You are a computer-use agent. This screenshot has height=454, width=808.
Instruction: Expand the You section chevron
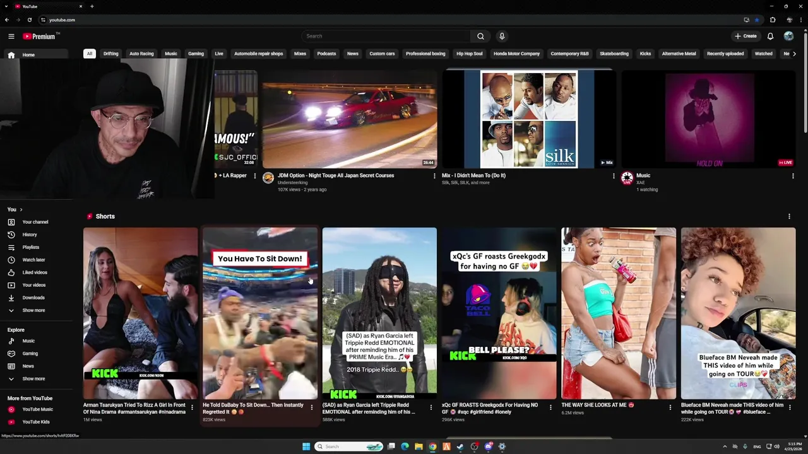21,209
